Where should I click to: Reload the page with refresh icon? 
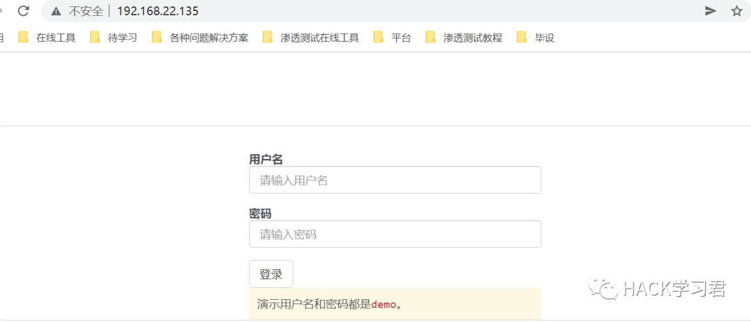24,11
